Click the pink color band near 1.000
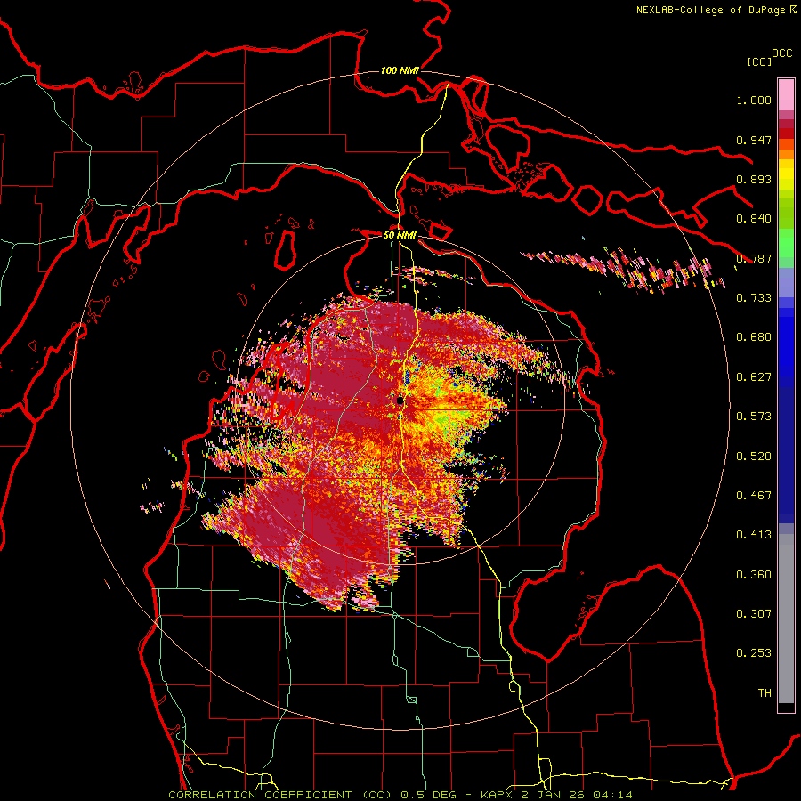Screen dimensions: 801x801 click(x=786, y=94)
